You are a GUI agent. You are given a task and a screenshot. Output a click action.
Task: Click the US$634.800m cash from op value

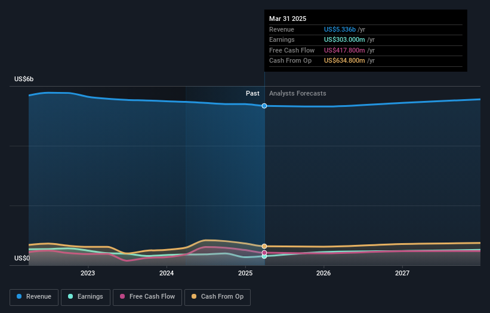[344, 61]
